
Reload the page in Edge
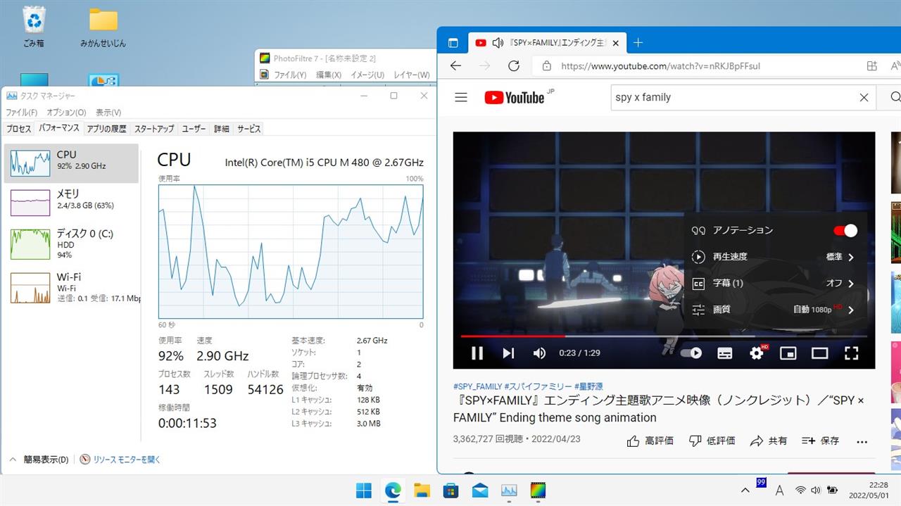point(514,65)
